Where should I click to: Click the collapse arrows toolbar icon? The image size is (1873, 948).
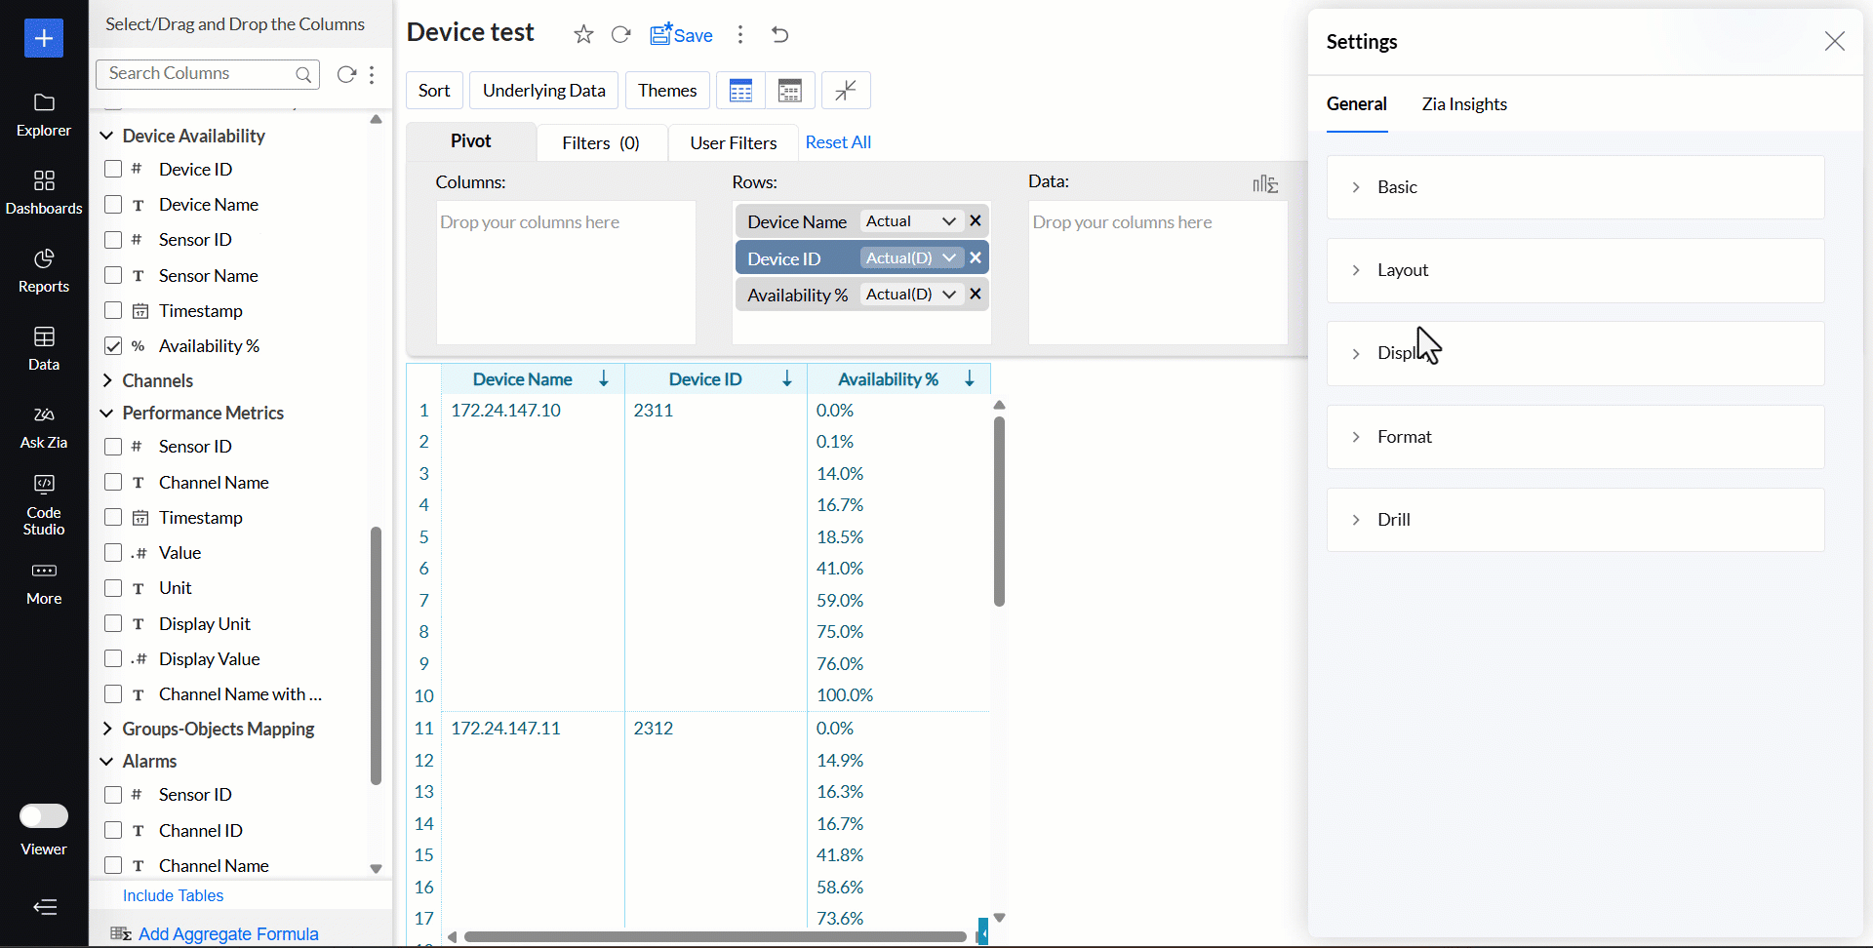(846, 91)
